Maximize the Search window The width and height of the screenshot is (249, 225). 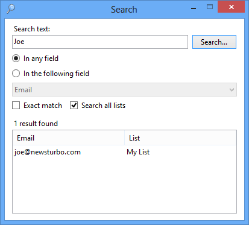[x=210, y=7]
